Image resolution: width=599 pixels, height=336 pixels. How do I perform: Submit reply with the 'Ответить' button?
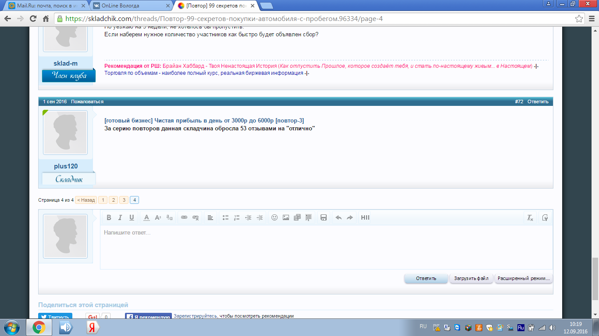pos(426,279)
